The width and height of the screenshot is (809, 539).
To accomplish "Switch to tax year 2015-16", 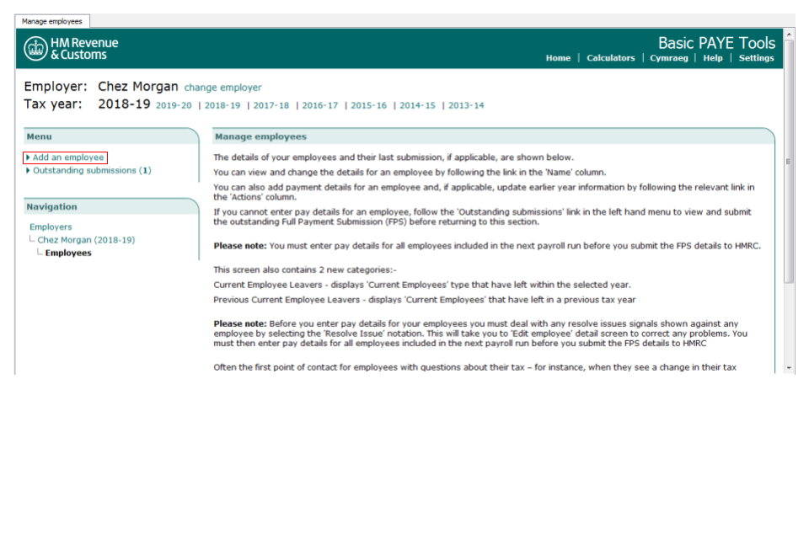I will pyautogui.click(x=368, y=106).
